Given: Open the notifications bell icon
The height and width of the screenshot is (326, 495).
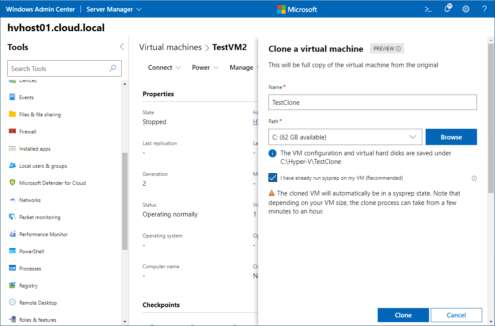Looking at the screenshot, I should click(447, 9).
